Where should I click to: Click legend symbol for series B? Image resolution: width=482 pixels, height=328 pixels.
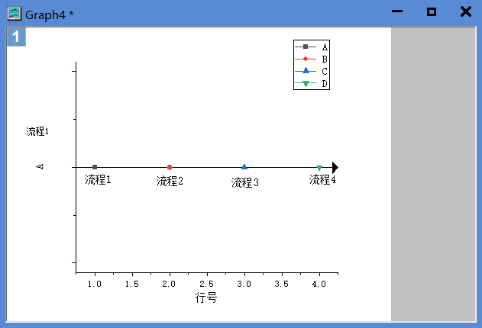(306, 59)
